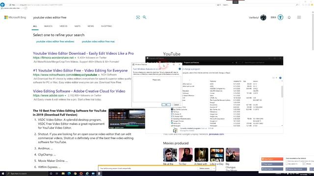Open address bar dropdown in Programs and Features
This screenshot has width=314, height=176.
tap(233, 63)
